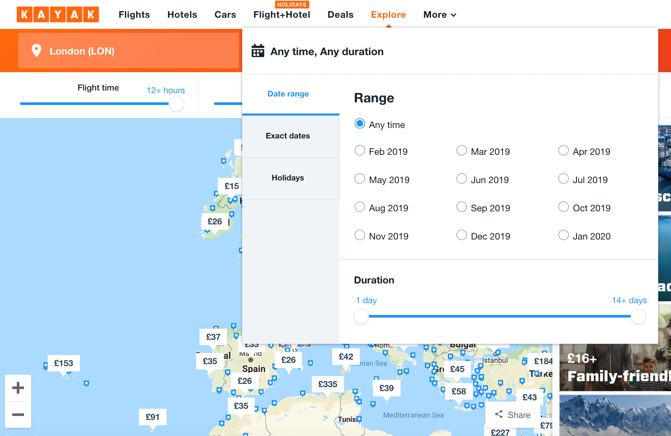671x436 pixels.
Task: Switch to the Exact dates tab
Action: [x=288, y=136]
